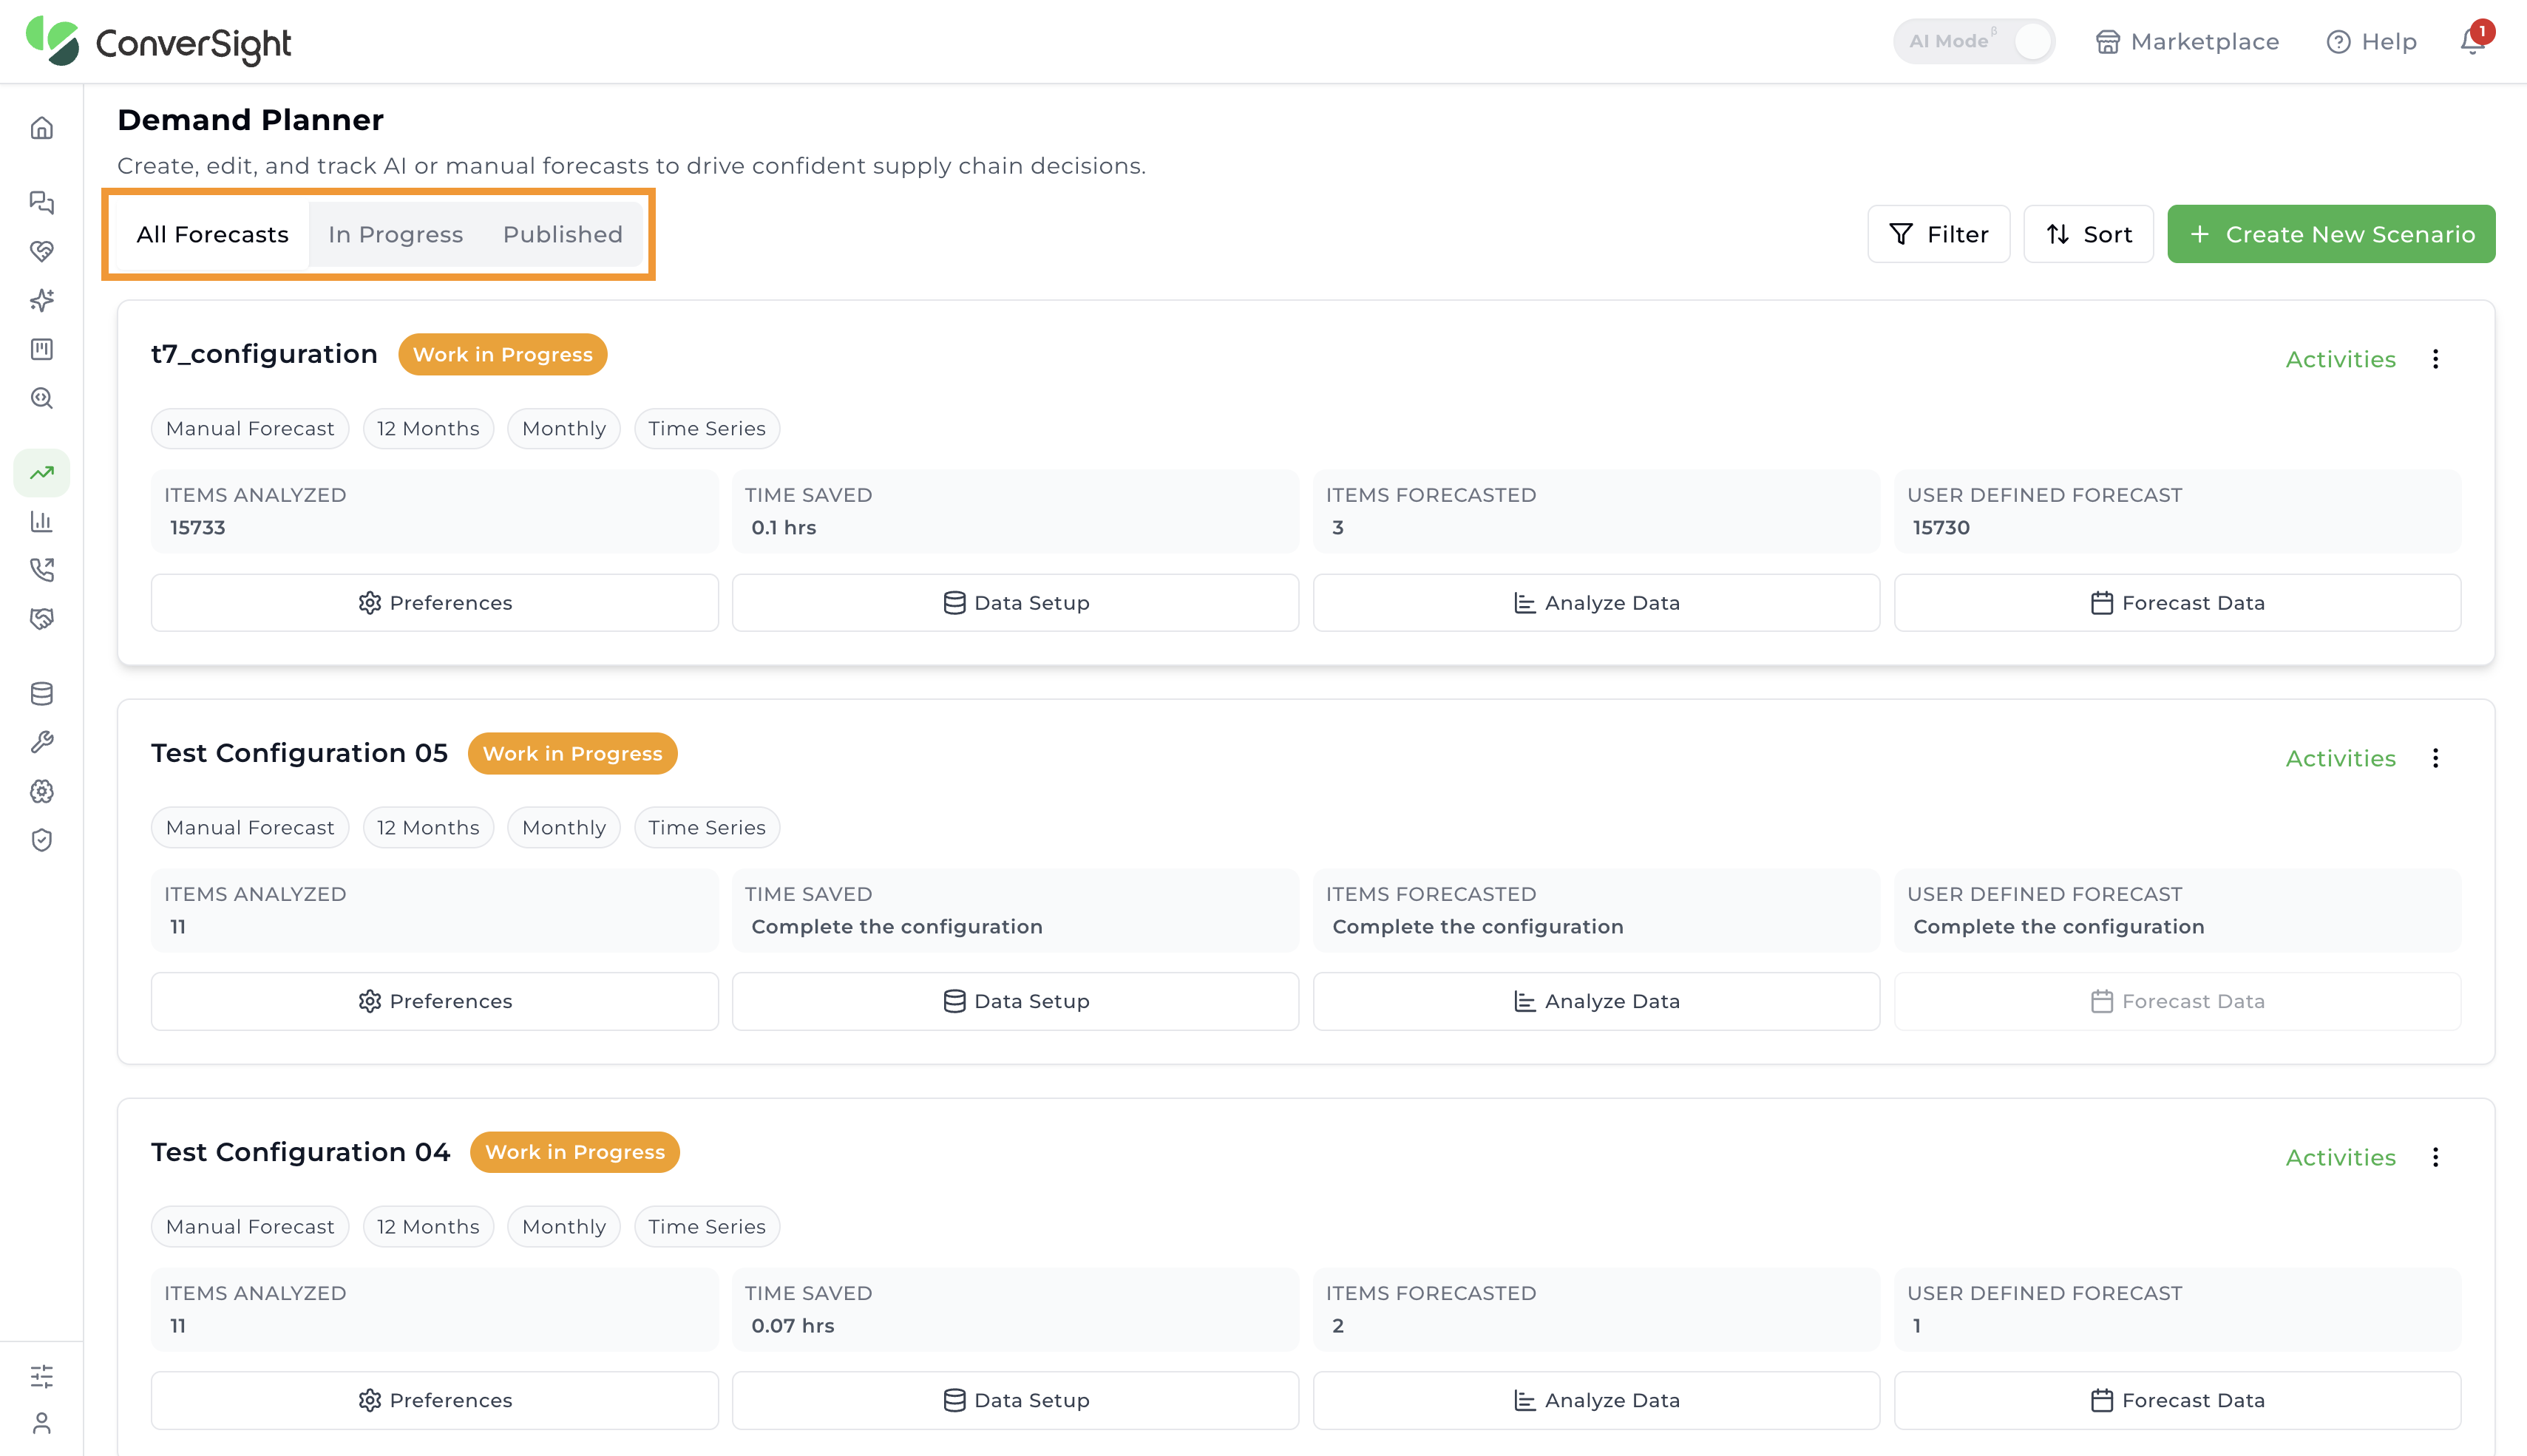This screenshot has width=2527, height=1456.
Task: Open the settings gear sidebar icon
Action: pyautogui.click(x=41, y=791)
